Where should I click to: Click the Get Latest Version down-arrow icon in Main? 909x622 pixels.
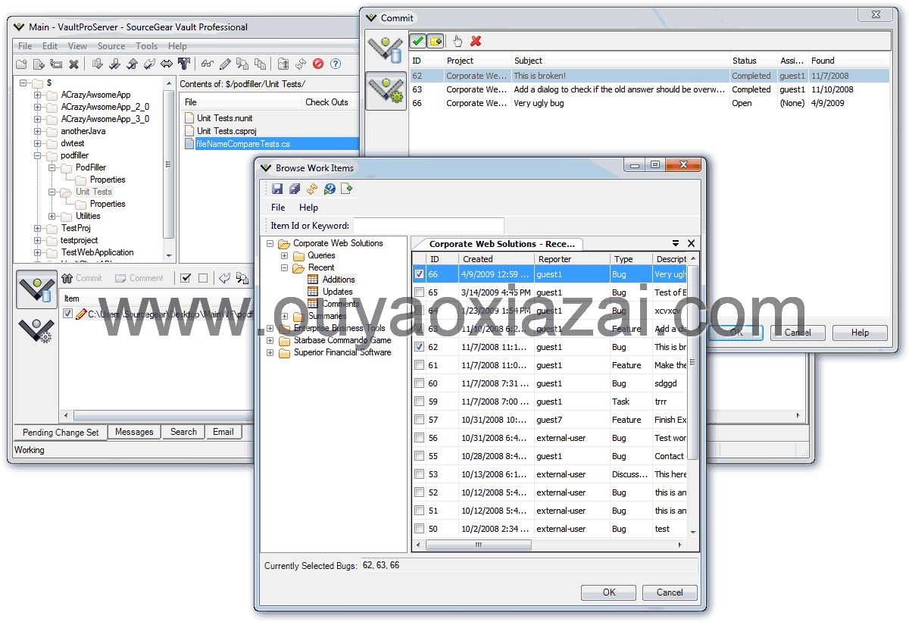(x=98, y=64)
